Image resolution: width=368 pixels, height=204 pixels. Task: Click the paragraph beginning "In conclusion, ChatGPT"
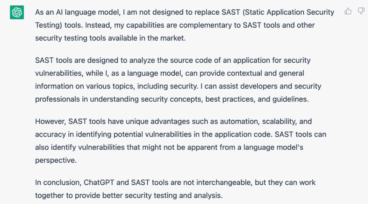175,189
